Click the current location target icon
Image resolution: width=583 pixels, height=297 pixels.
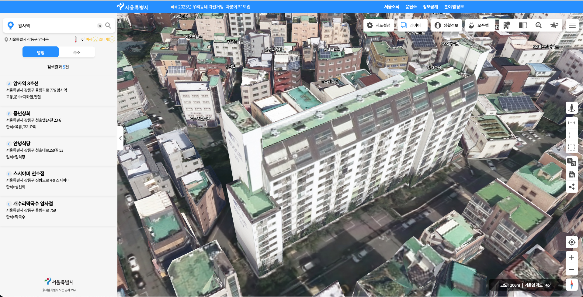572,242
